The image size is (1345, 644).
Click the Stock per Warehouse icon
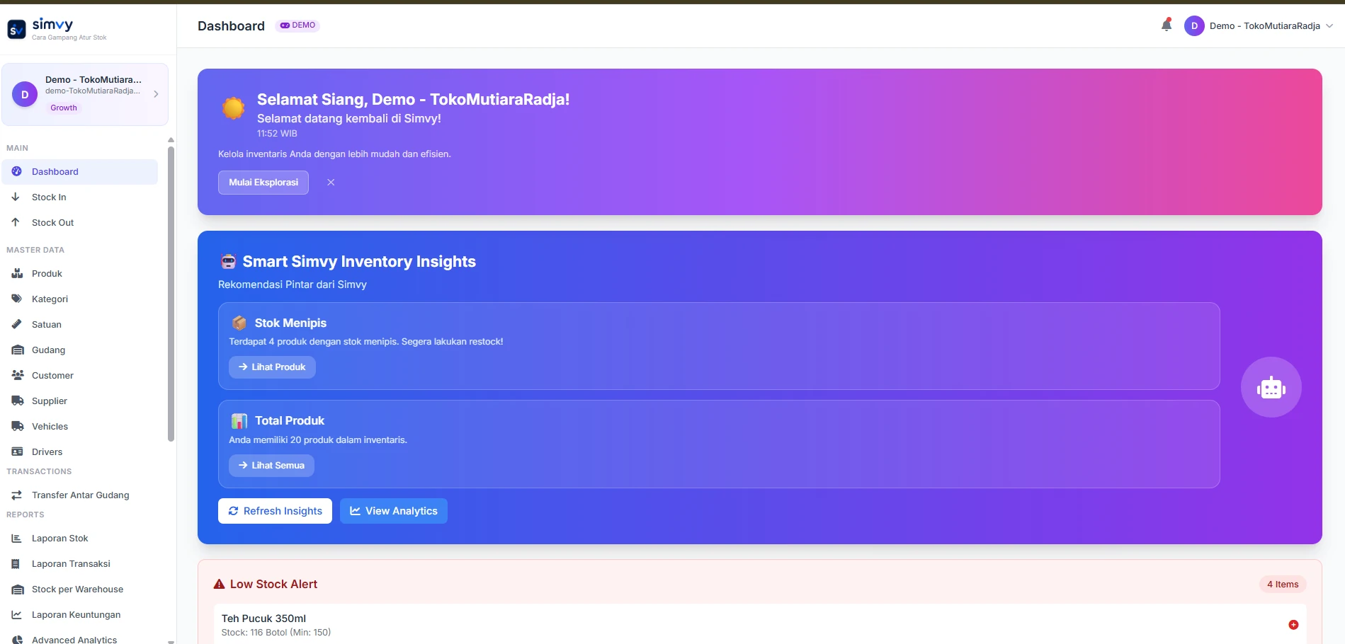[18, 590]
